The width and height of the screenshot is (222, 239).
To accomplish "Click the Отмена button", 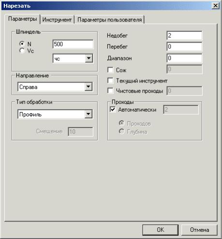I will click(200, 230).
